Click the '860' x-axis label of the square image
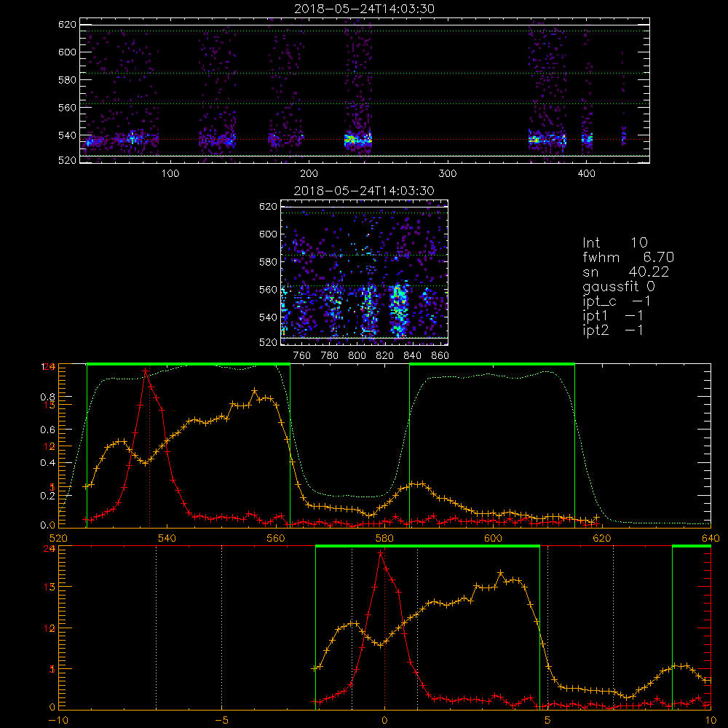This screenshot has width=728, height=728. (440, 356)
